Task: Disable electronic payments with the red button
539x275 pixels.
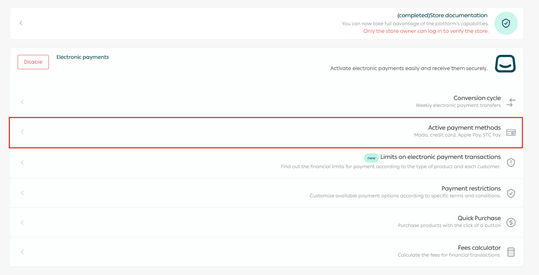Action: 33,62
